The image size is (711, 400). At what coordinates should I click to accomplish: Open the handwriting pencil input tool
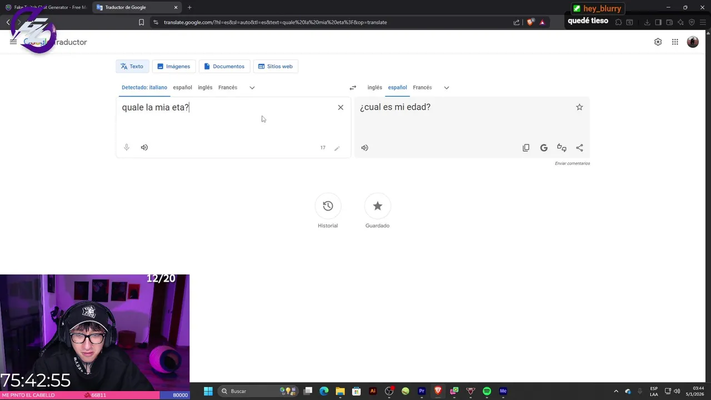click(337, 148)
